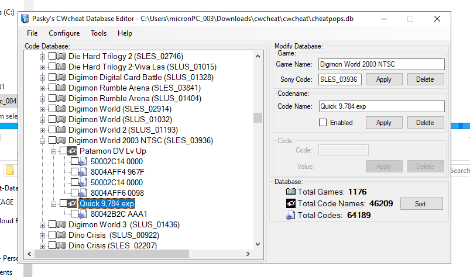Expand the Die Hard Trilogy 2-Viva Las node

coord(42,67)
